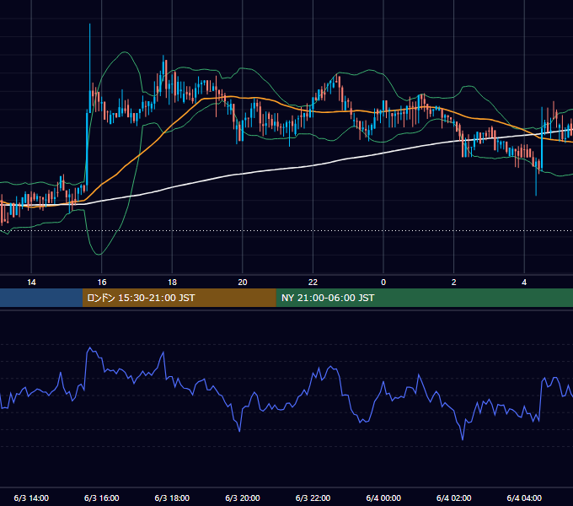The height and width of the screenshot is (506, 573).
Task: Click the blue session bar before London
Action: pos(41,298)
